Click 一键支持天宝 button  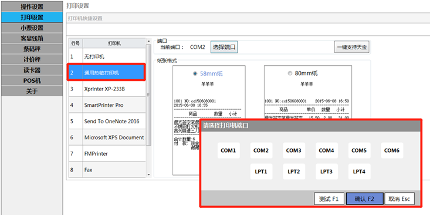click(352, 47)
